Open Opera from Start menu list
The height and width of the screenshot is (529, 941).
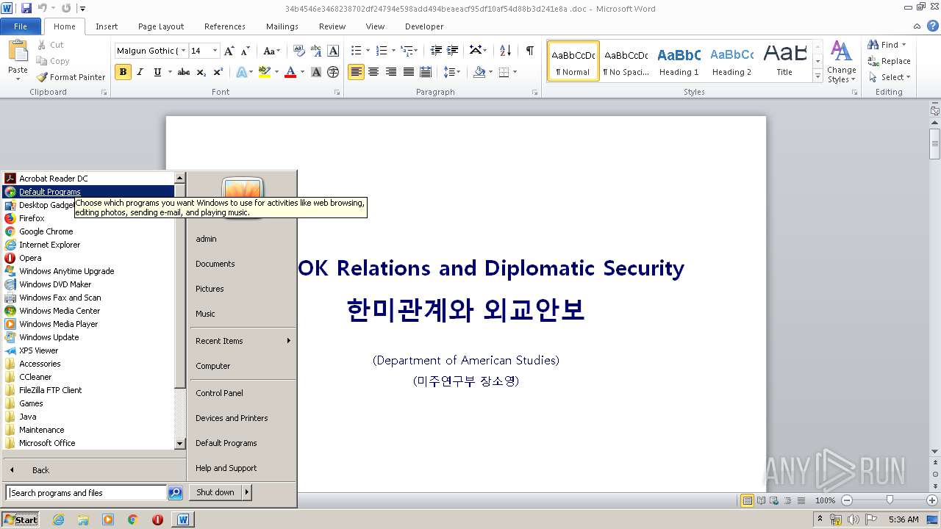tap(30, 258)
